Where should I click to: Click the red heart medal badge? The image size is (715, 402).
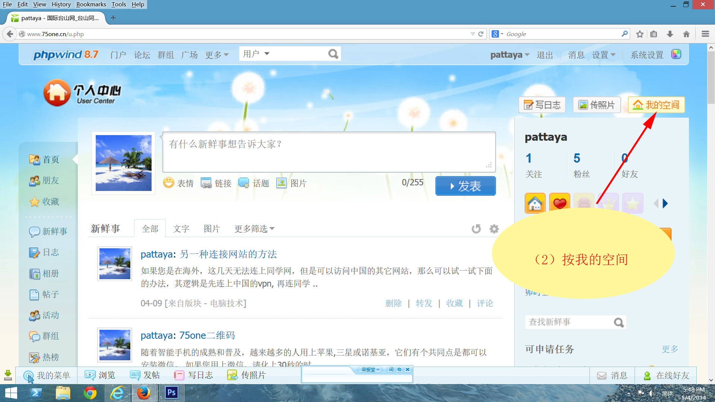pos(559,203)
